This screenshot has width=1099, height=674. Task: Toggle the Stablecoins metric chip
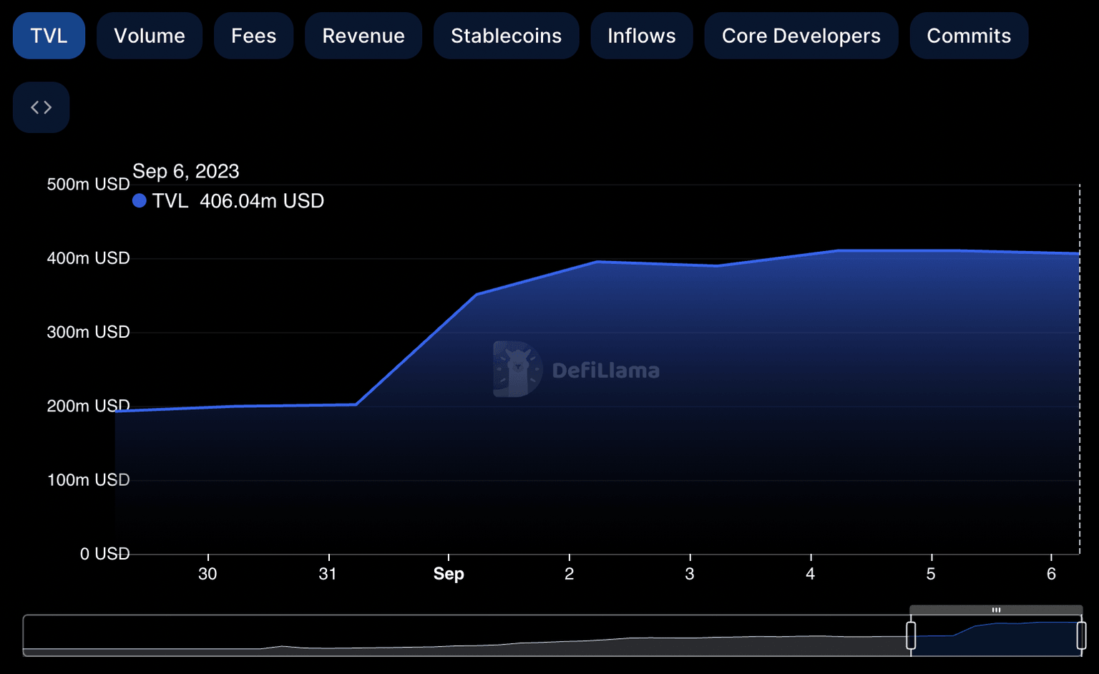click(506, 36)
